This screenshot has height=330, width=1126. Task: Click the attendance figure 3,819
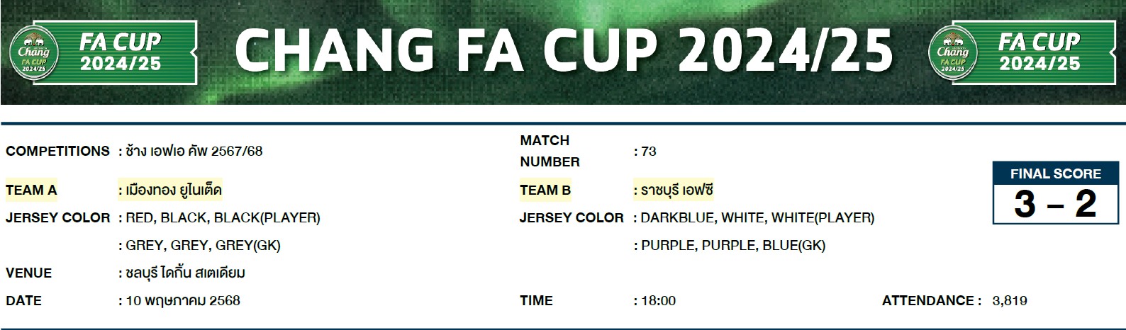1010,301
